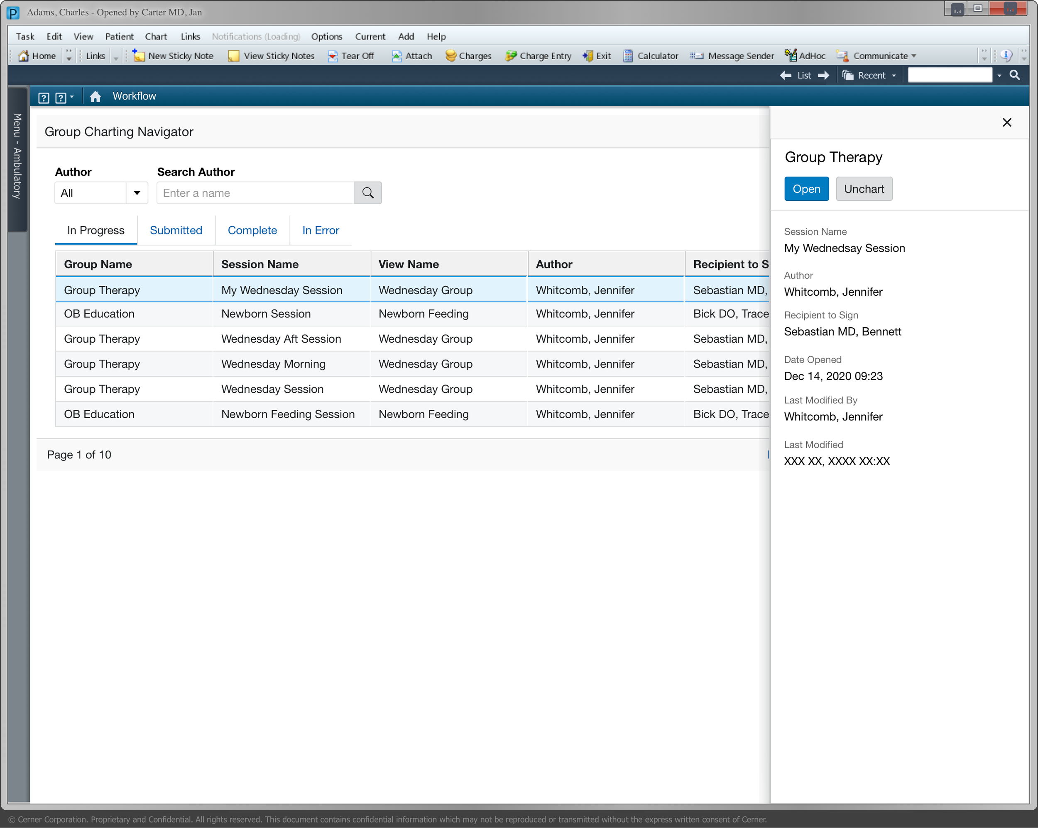Open Message Sender
This screenshot has height=828, width=1038.
[x=732, y=56]
